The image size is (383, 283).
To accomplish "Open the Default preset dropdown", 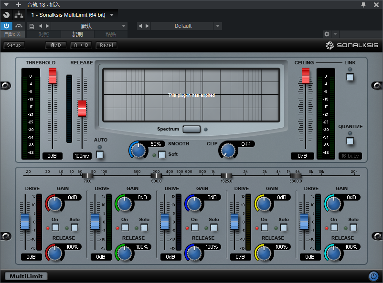I will pyautogui.click(x=218, y=26).
